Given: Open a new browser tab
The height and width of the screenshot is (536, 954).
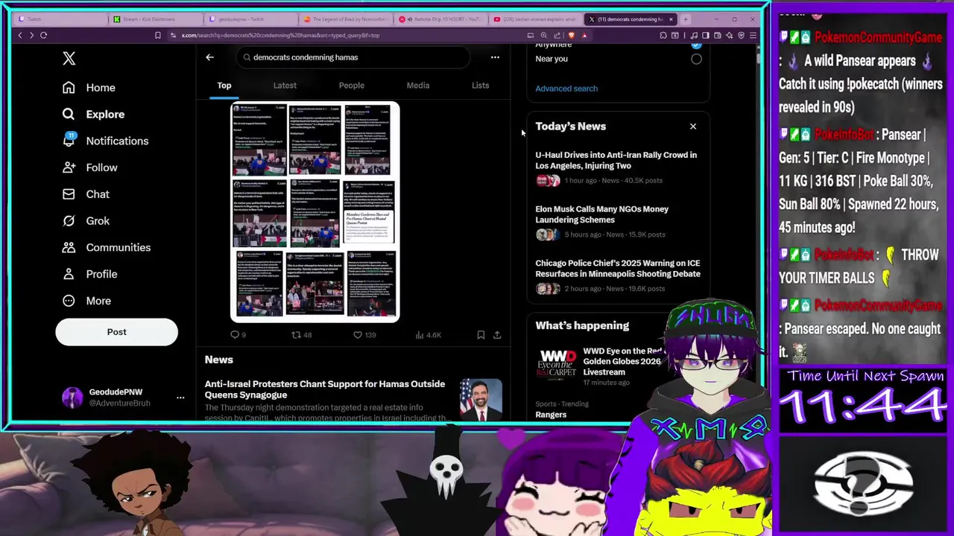Looking at the screenshot, I should [x=686, y=19].
